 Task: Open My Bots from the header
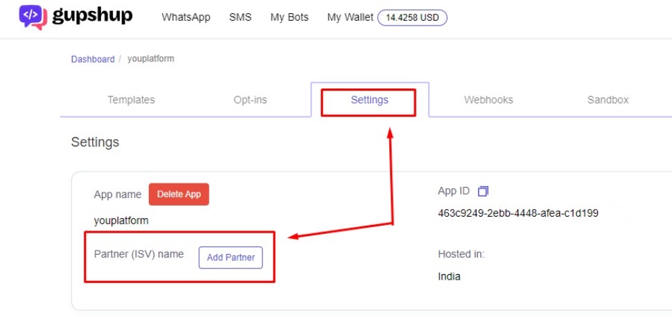(x=290, y=17)
